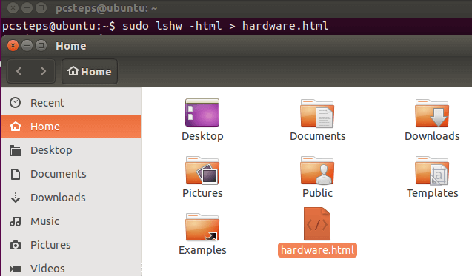Open the Pictures folder icon in file grid
This screenshot has width=472, height=276.
[202, 170]
